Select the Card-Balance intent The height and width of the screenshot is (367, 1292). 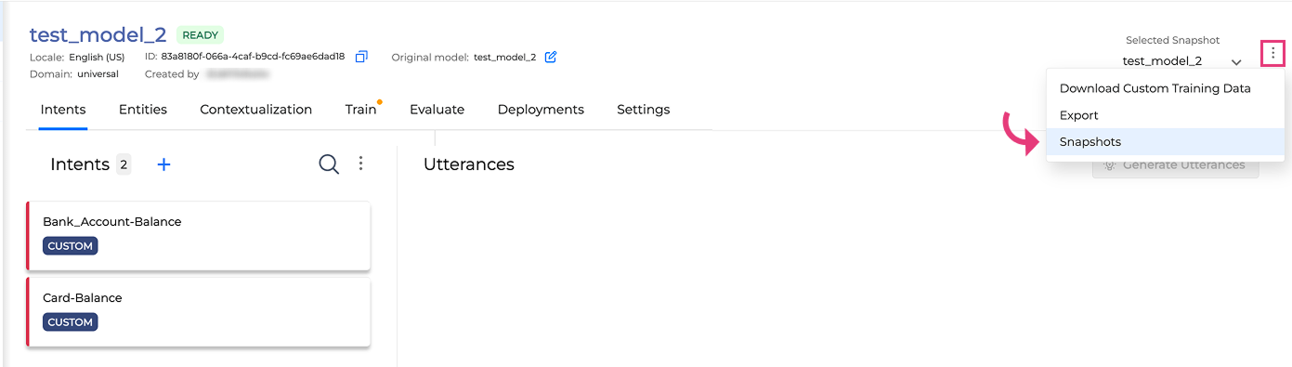pos(199,312)
